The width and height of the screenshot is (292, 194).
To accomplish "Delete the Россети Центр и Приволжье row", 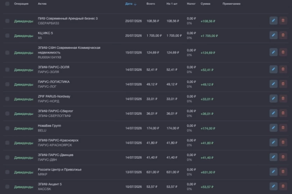I will 283,172.
